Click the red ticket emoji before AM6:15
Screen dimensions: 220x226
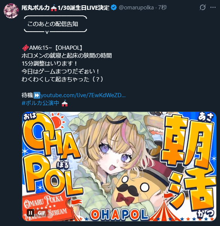25,48
